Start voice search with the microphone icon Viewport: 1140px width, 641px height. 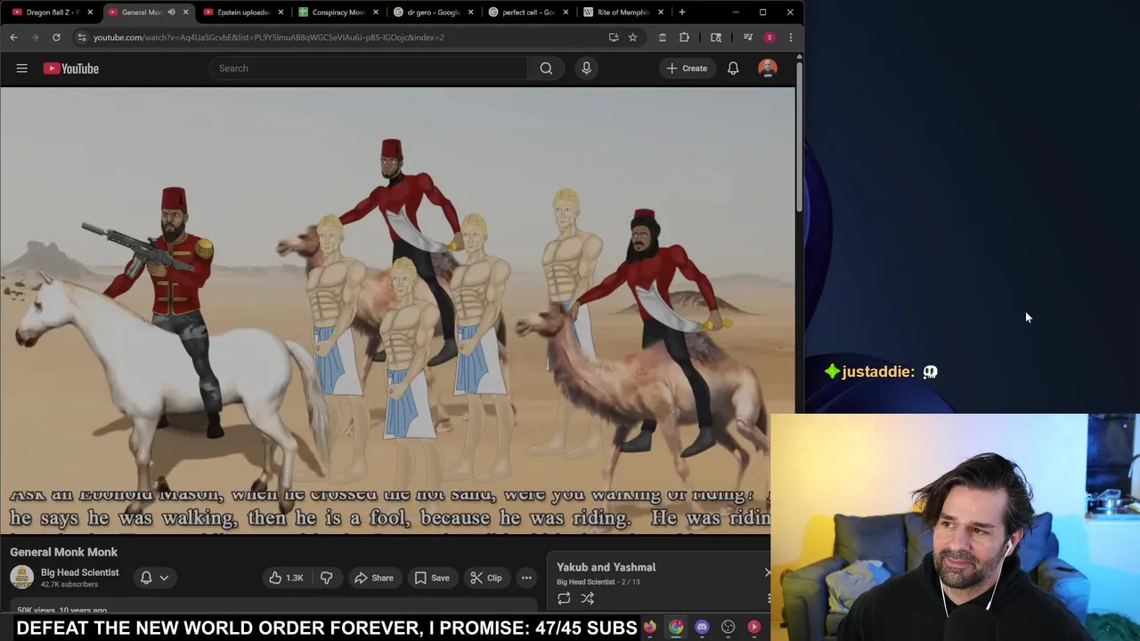click(x=586, y=69)
